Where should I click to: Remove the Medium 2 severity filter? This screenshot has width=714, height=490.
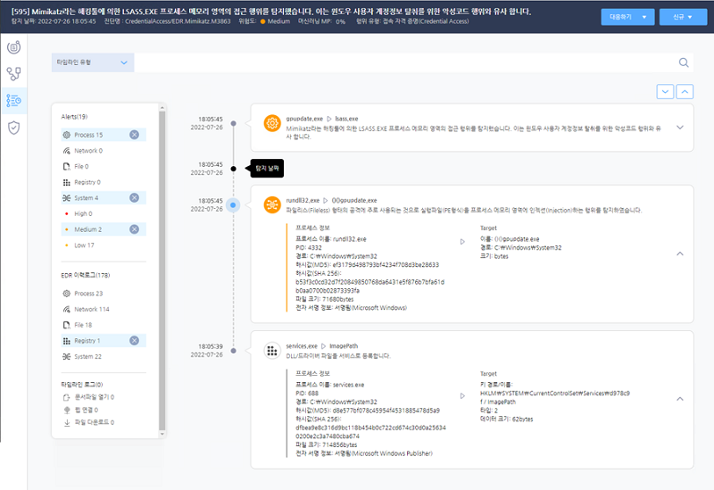[134, 229]
